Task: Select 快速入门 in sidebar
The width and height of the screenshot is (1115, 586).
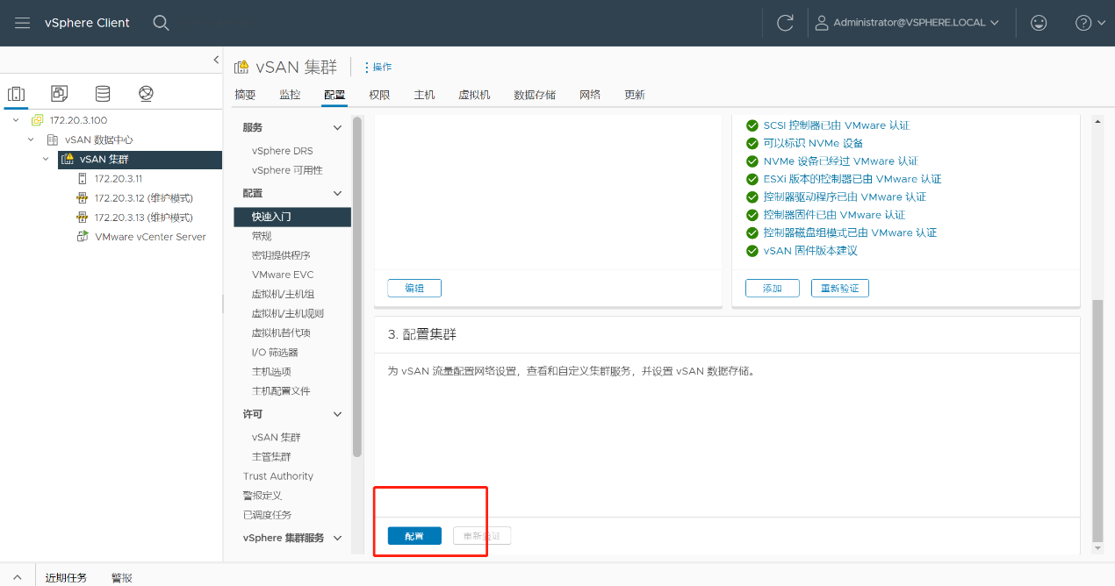Action: (x=292, y=217)
